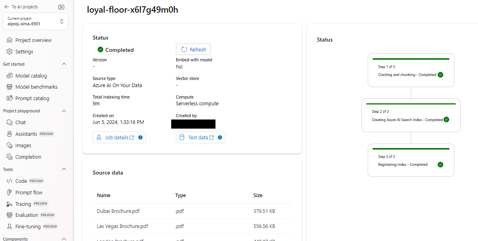This screenshot has width=478, height=241.
Task: Click the Step 3 of 3 progress bar
Action: 411,149
